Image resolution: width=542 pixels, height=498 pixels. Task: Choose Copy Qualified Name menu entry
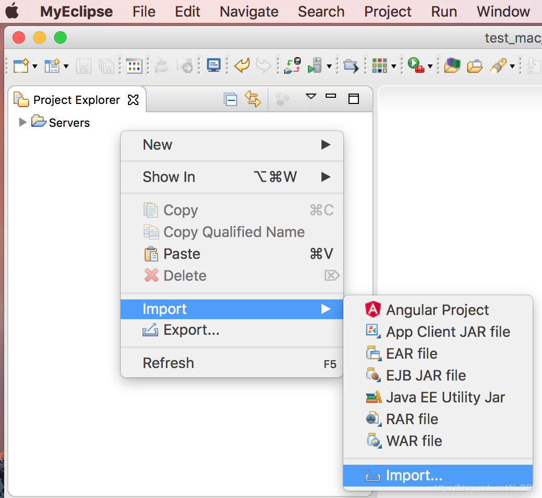click(232, 232)
